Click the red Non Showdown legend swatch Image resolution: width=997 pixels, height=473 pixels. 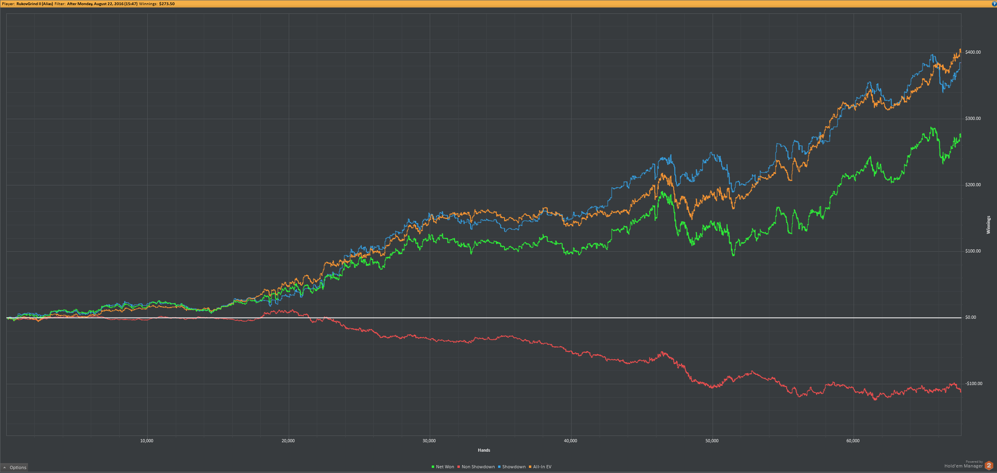point(459,467)
